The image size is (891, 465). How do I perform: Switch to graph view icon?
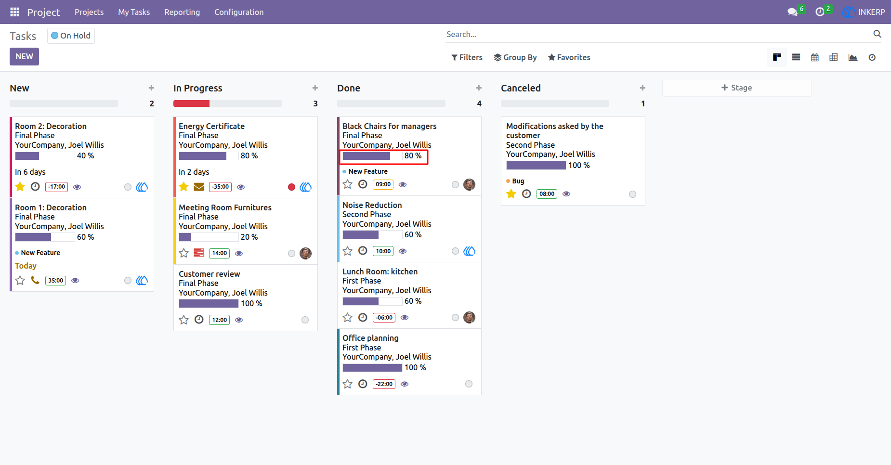pyautogui.click(x=853, y=57)
